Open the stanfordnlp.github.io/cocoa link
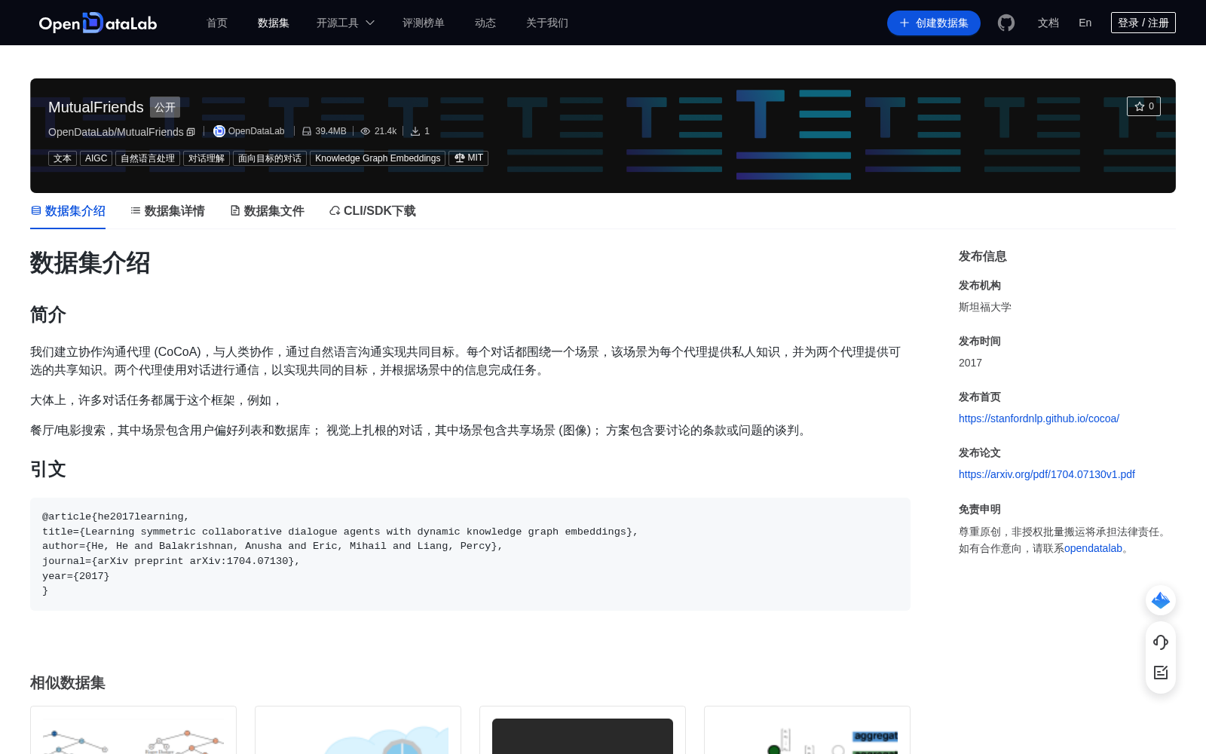Image resolution: width=1206 pixels, height=754 pixels. tap(1039, 418)
